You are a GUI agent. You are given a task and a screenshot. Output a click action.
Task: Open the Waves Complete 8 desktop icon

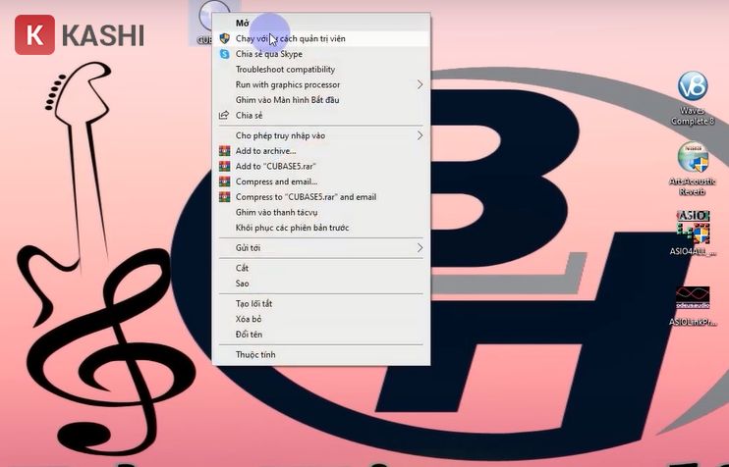693,87
